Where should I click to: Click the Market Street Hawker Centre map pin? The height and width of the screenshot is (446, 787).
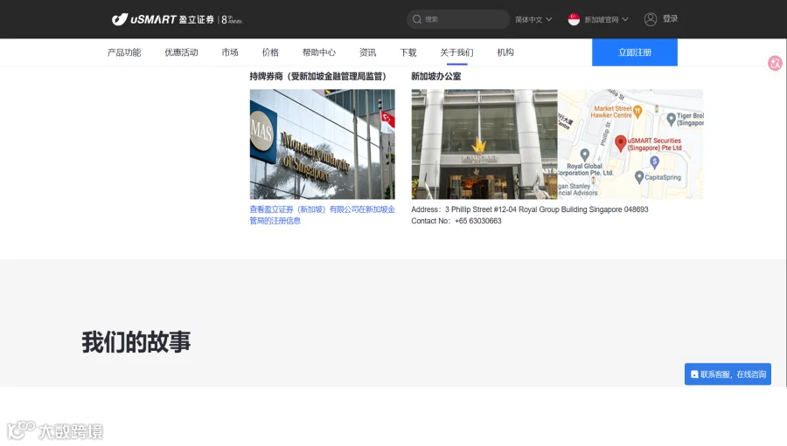coord(637,111)
